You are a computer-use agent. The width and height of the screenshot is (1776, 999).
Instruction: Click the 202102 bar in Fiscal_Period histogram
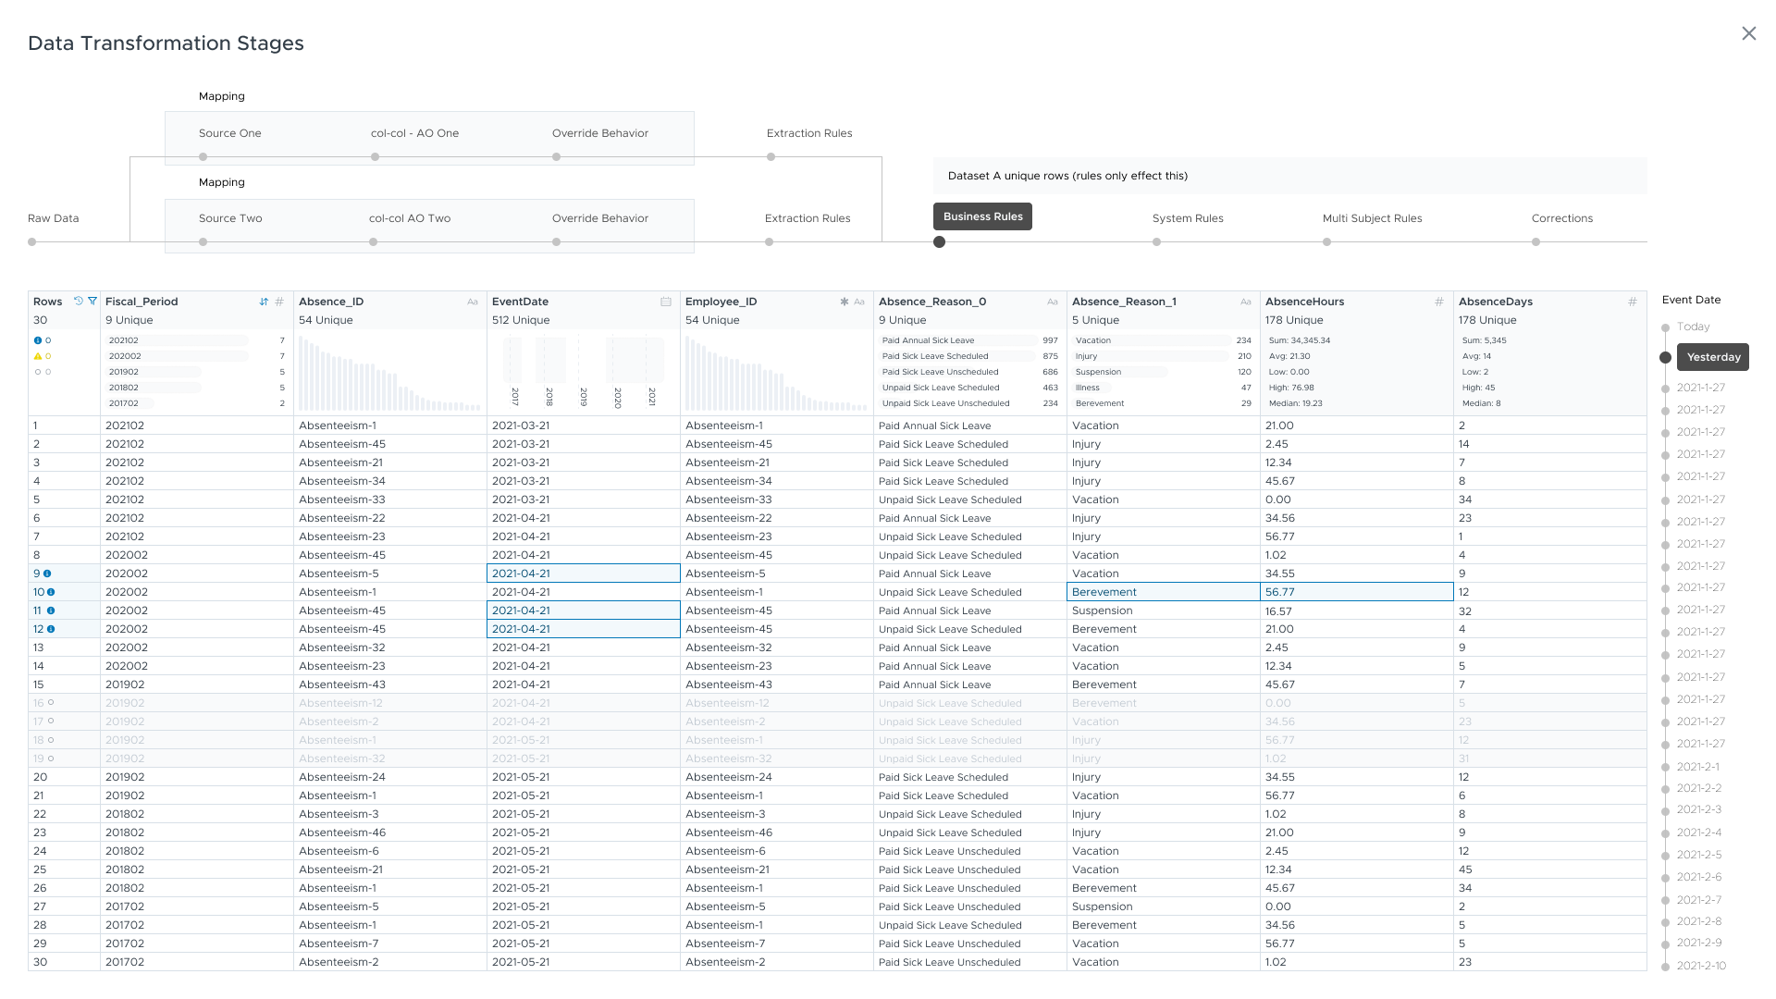pyautogui.click(x=176, y=340)
